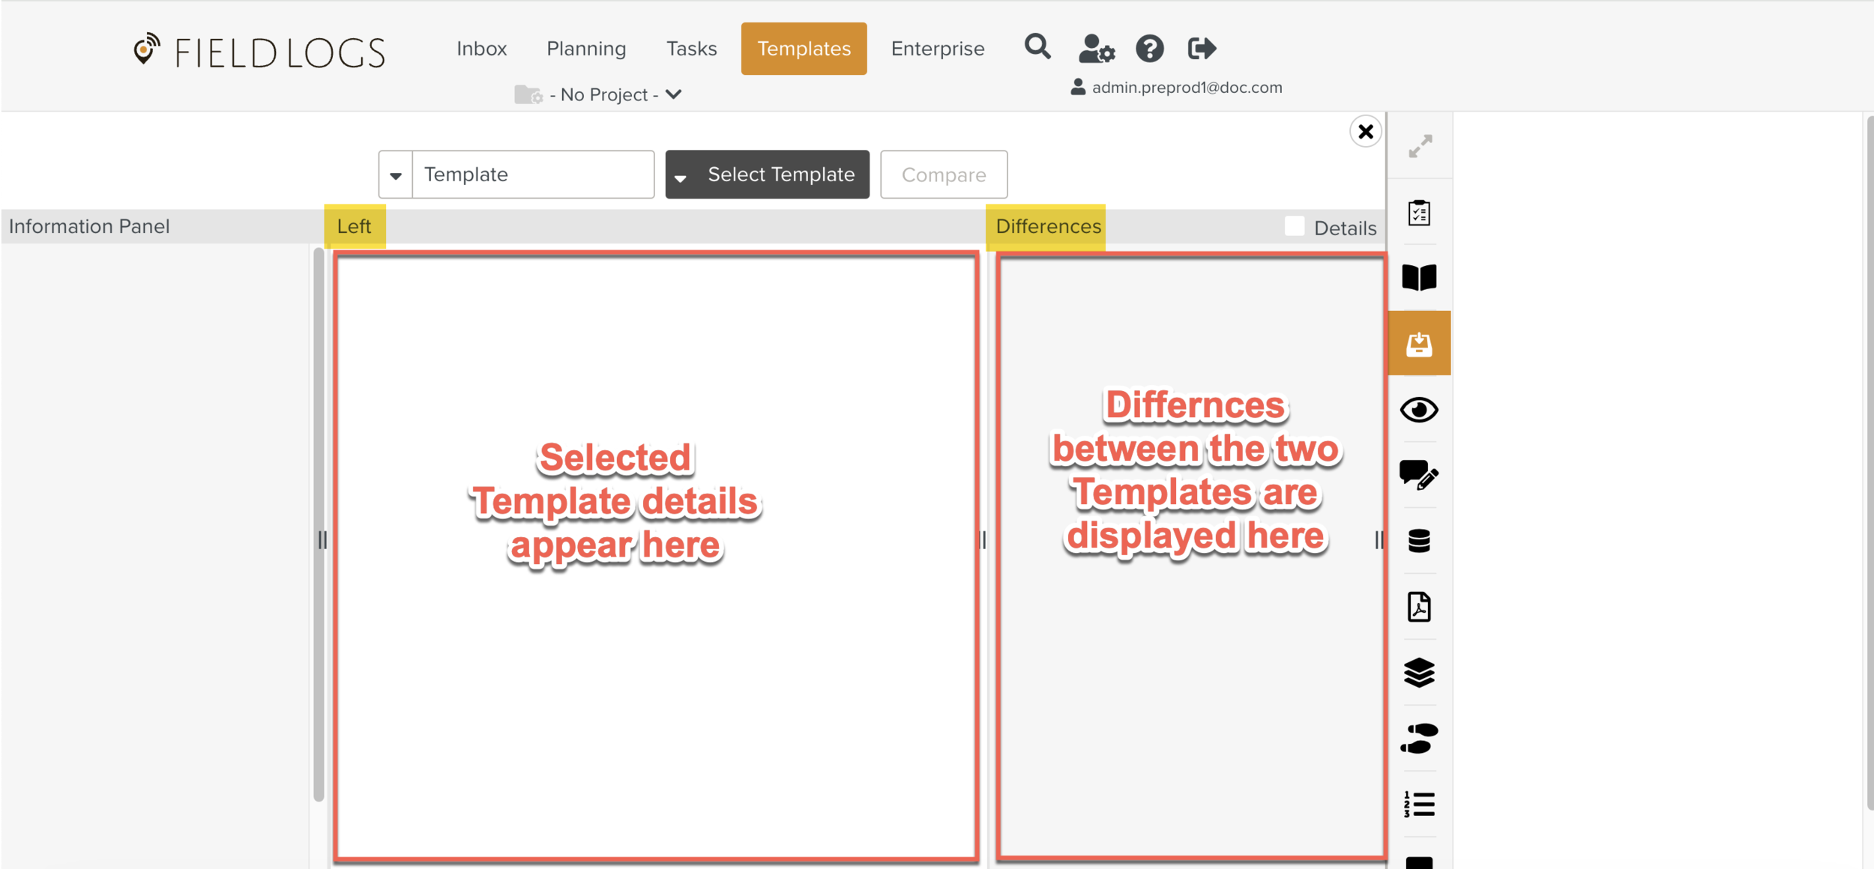1874x869 pixels.
Task: Go to the Inbox menu
Action: pyautogui.click(x=481, y=49)
